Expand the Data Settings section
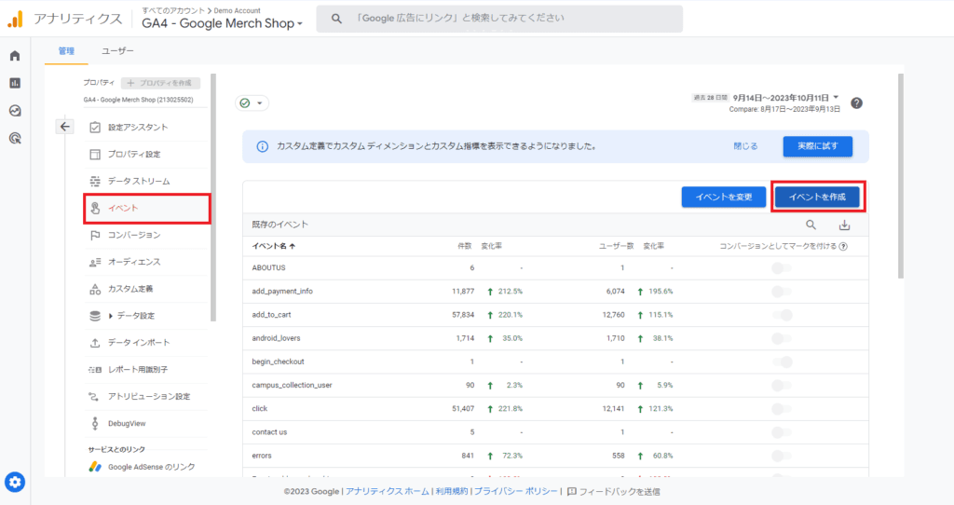954x505 pixels. (111, 316)
